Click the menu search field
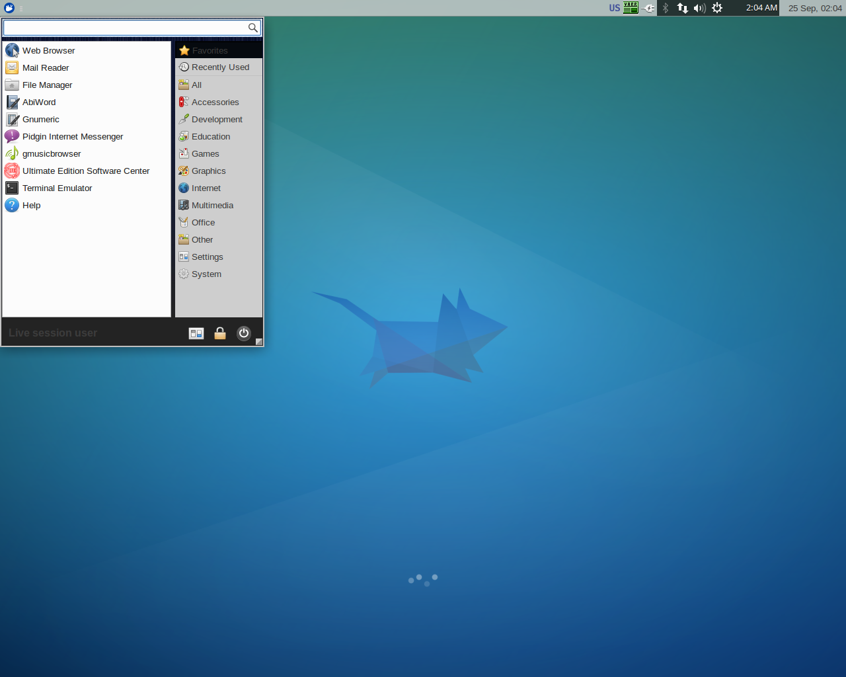 pos(132,27)
